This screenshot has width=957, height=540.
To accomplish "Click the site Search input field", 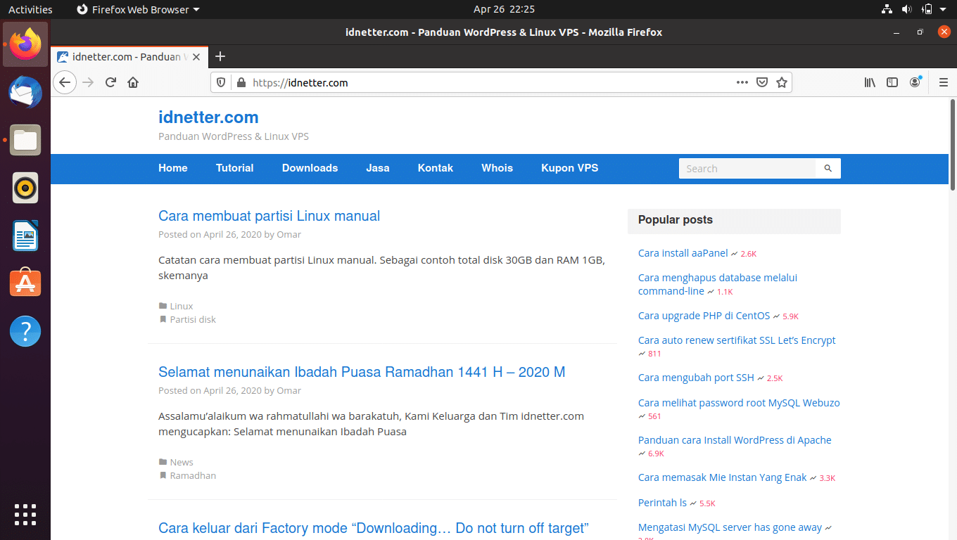I will (x=747, y=168).
